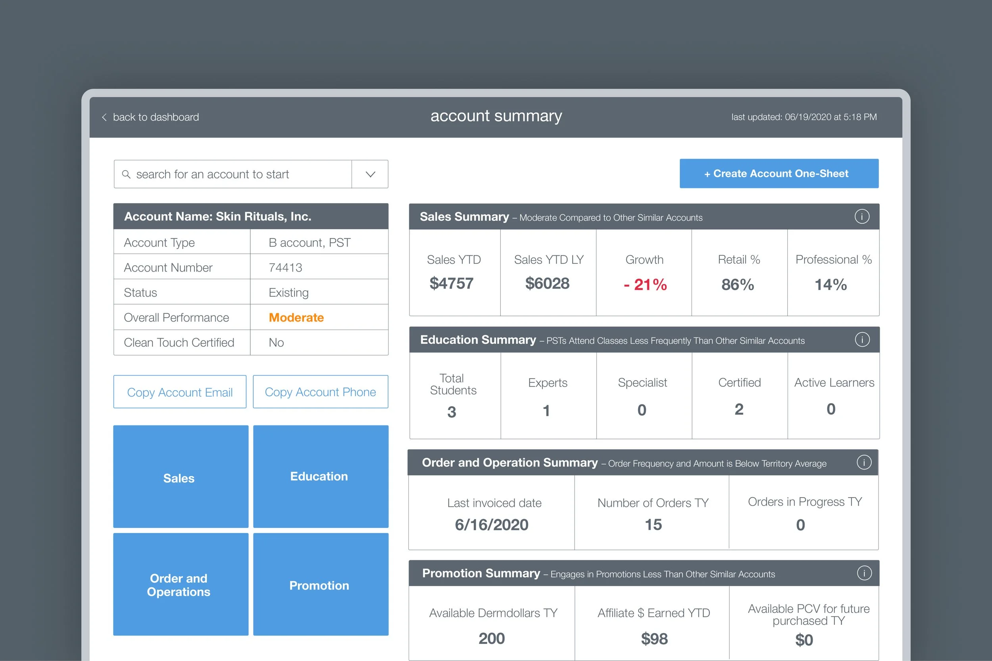Viewport: 992px width, 661px height.
Task: Open the Order and Operation Summary info icon
Action: [x=863, y=462]
